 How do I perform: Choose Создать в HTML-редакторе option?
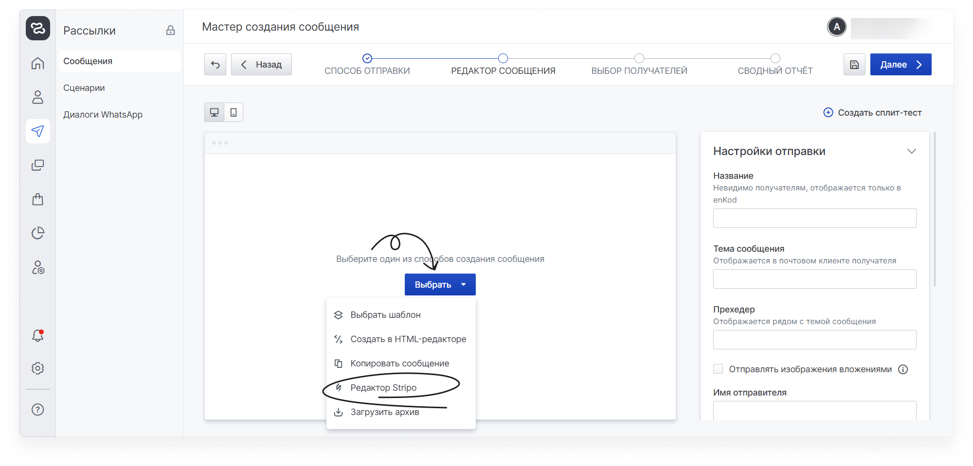(x=401, y=339)
